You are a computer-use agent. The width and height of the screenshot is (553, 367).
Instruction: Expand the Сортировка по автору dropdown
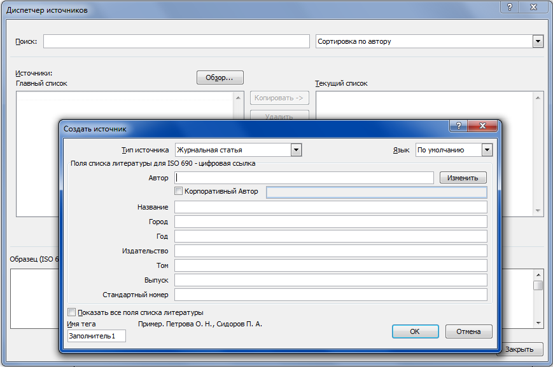tap(538, 41)
